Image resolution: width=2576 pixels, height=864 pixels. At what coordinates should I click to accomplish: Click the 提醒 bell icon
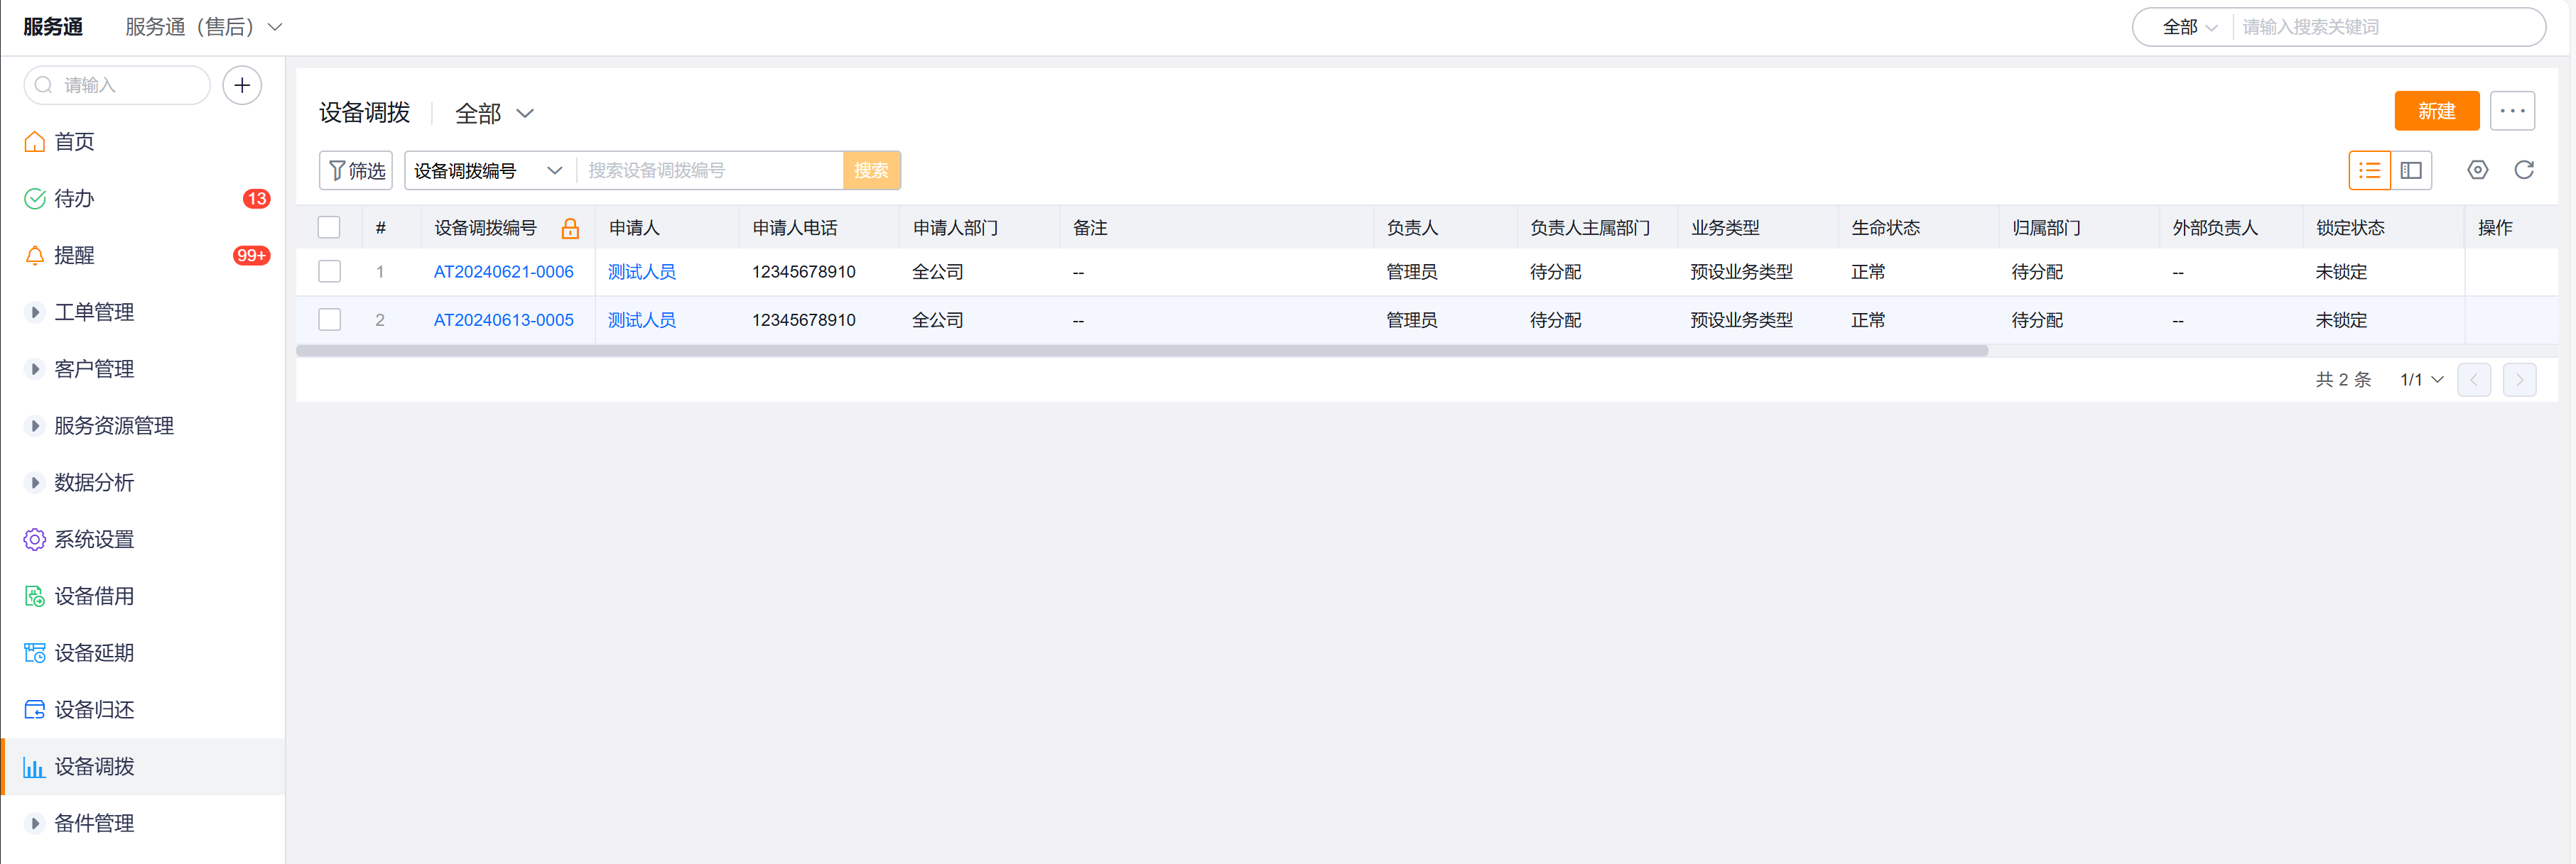click(x=35, y=256)
